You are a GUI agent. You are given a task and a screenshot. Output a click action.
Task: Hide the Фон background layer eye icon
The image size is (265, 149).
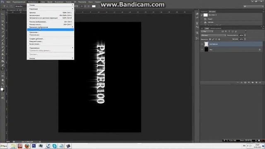(202, 50)
